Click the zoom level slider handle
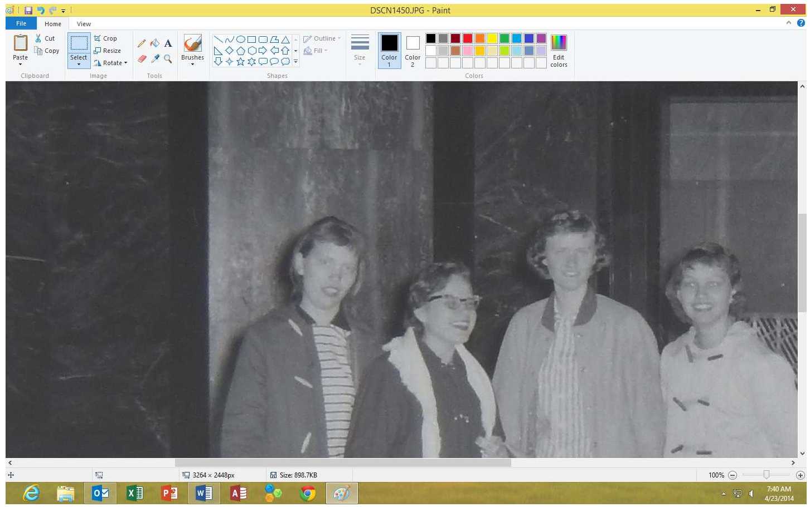The image size is (810, 507). click(x=767, y=475)
